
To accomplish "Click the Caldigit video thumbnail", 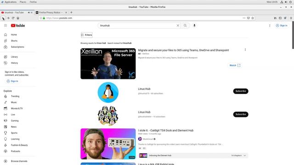I will (x=108, y=144).
